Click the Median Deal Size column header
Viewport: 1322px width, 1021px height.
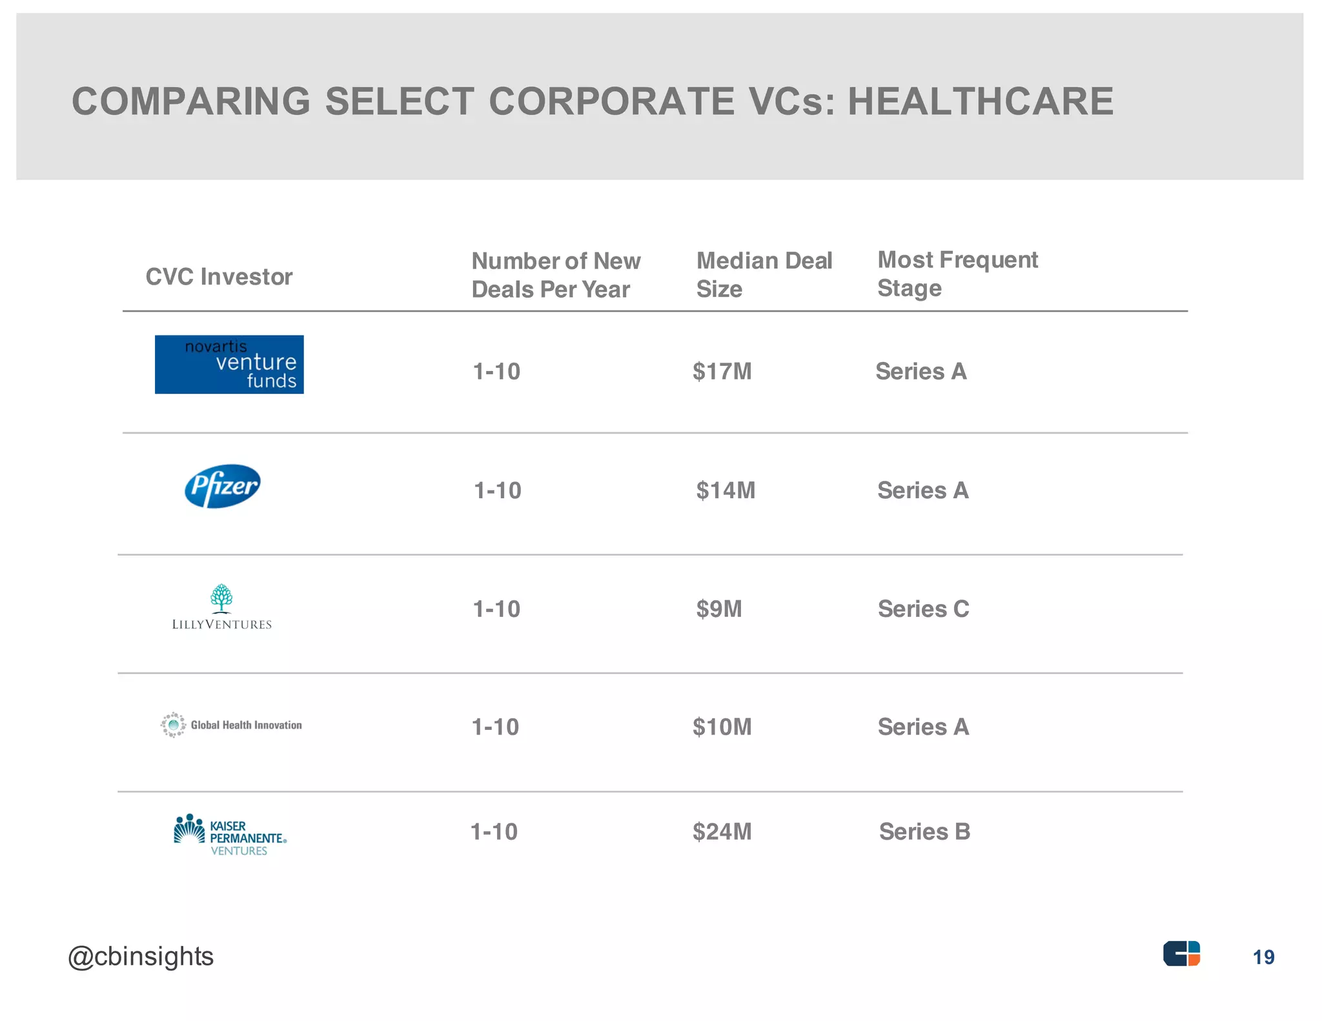point(764,275)
